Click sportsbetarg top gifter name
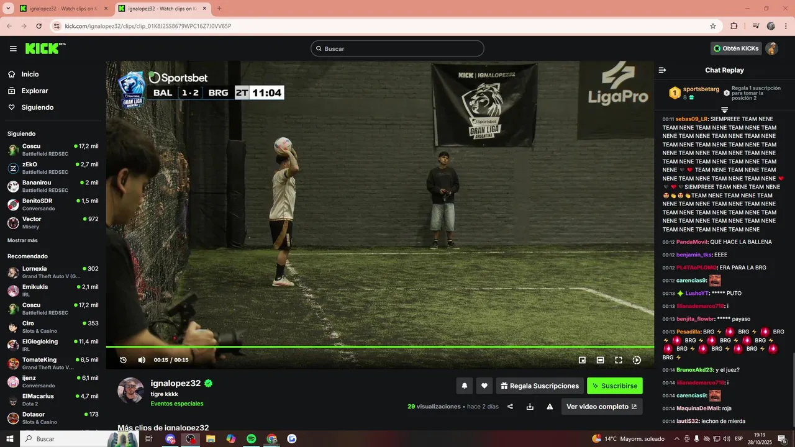795x447 pixels. click(701, 89)
